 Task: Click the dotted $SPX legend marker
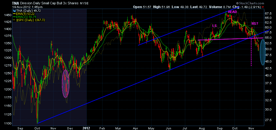14,20
